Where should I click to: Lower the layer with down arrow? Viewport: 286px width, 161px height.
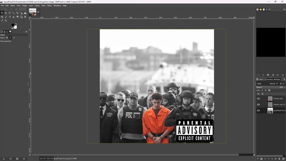pyautogui.click(x=269, y=159)
